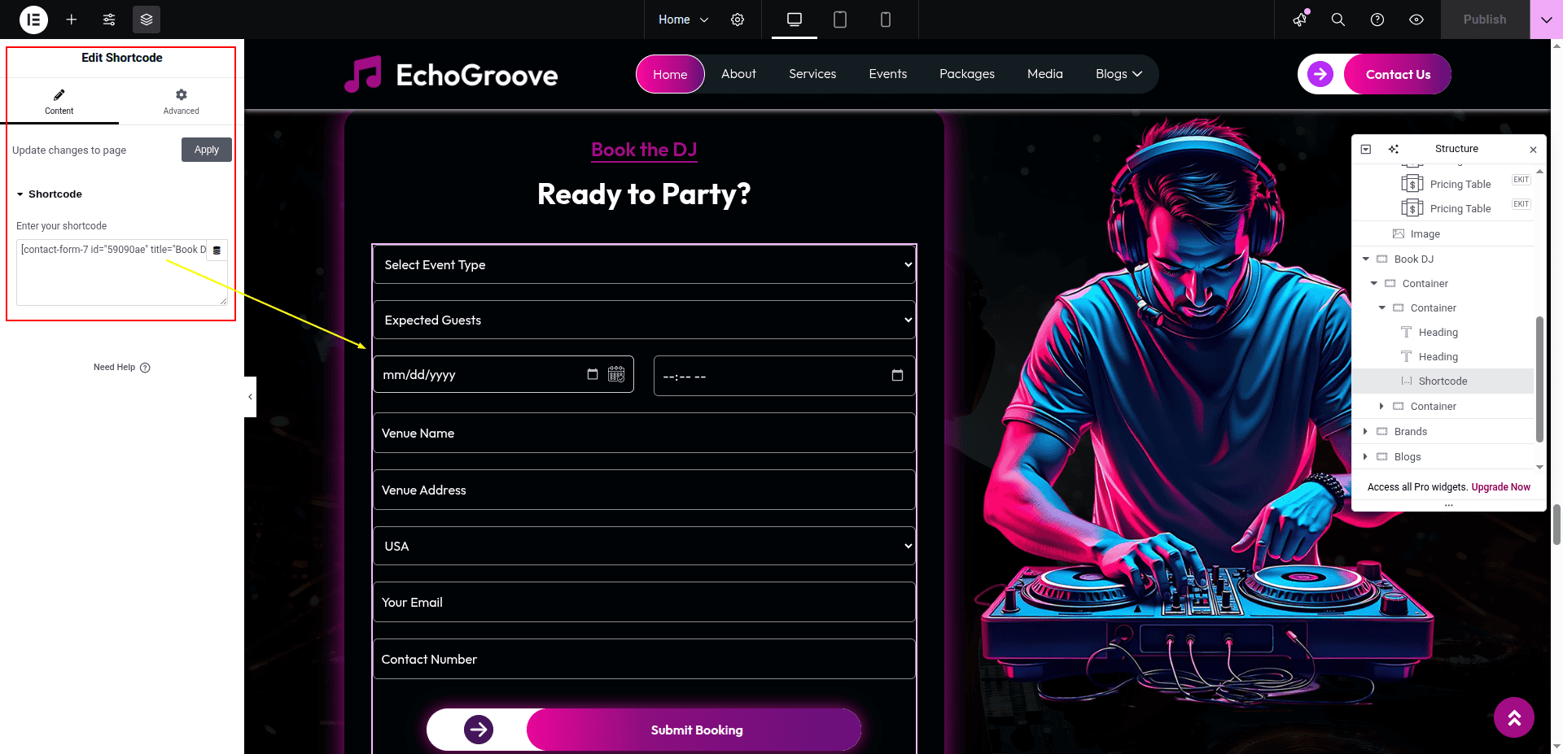This screenshot has height=754, width=1563.
Task: Expand the Brands section in Structure
Action: 1366,431
